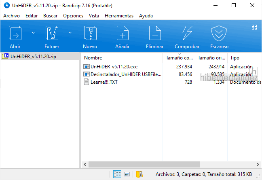The image size is (262, 180).
Task: Click the original size value 1.334
Action: click(x=219, y=82)
